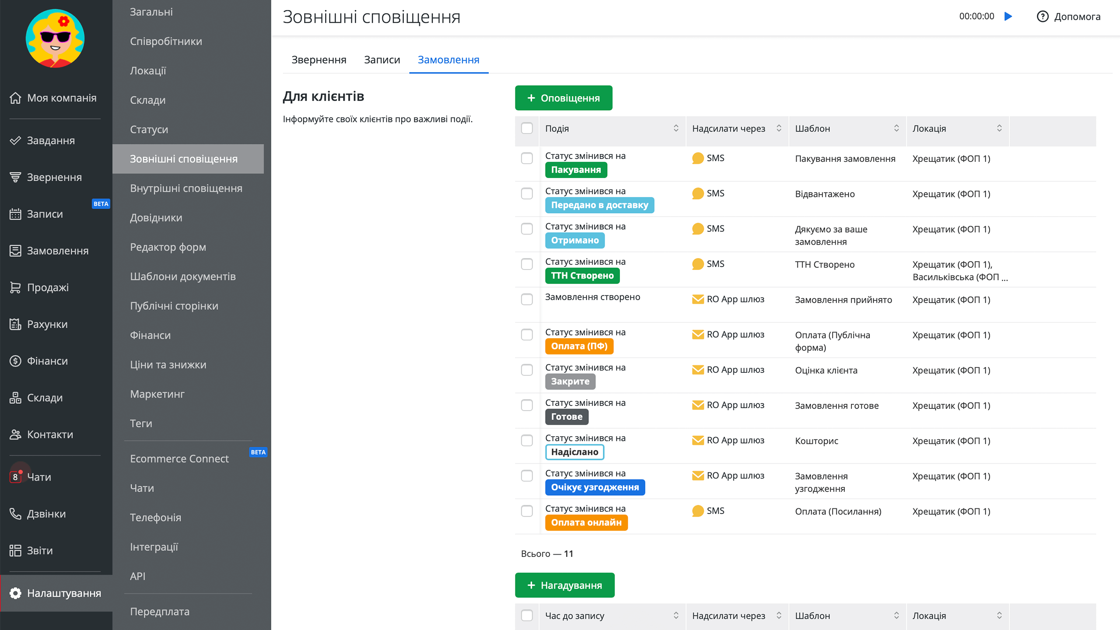Open Продажі cart icon in sidebar
Image resolution: width=1120 pixels, height=630 pixels.
[15, 287]
